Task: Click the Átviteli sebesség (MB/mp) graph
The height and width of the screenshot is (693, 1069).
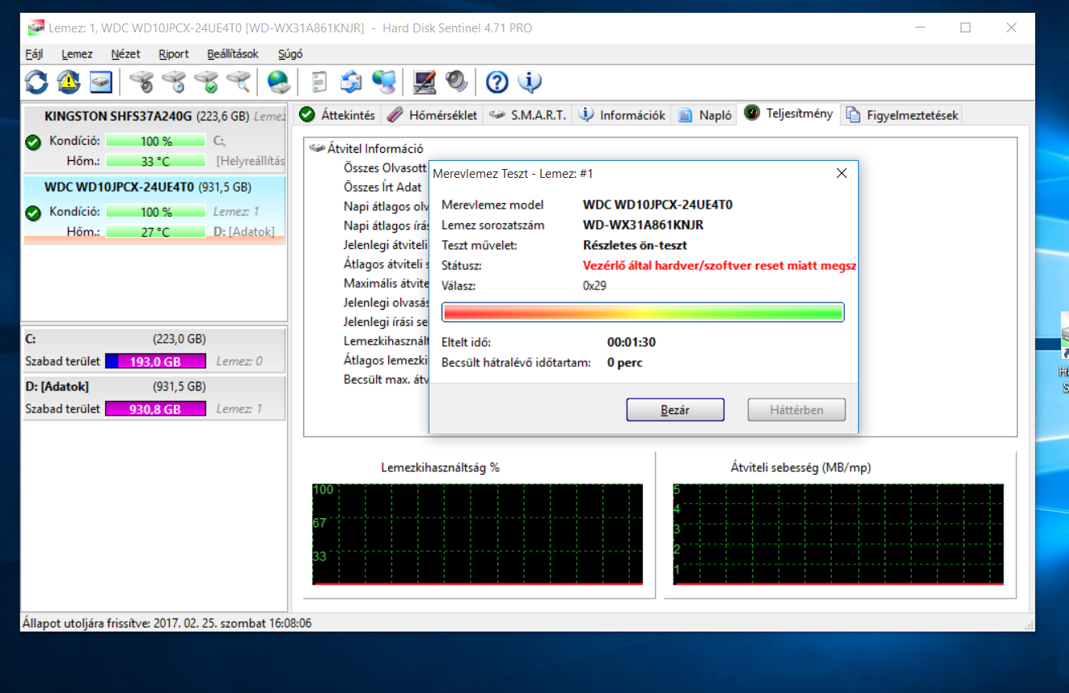Action: pyautogui.click(x=838, y=535)
